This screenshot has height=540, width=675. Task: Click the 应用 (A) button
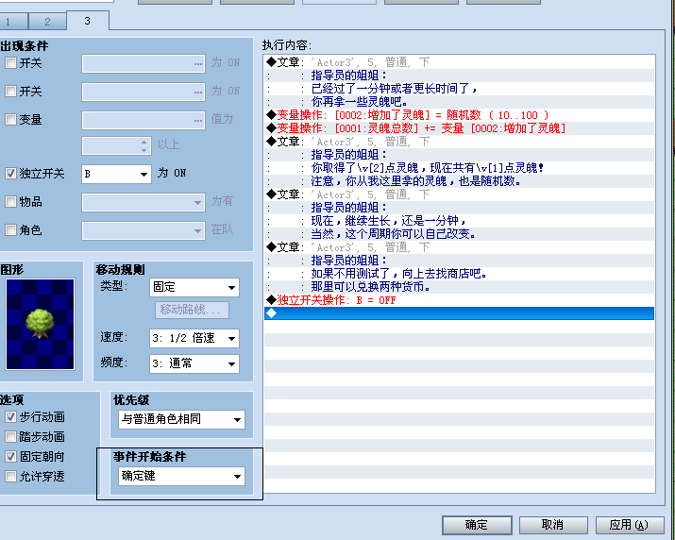pyautogui.click(x=630, y=525)
